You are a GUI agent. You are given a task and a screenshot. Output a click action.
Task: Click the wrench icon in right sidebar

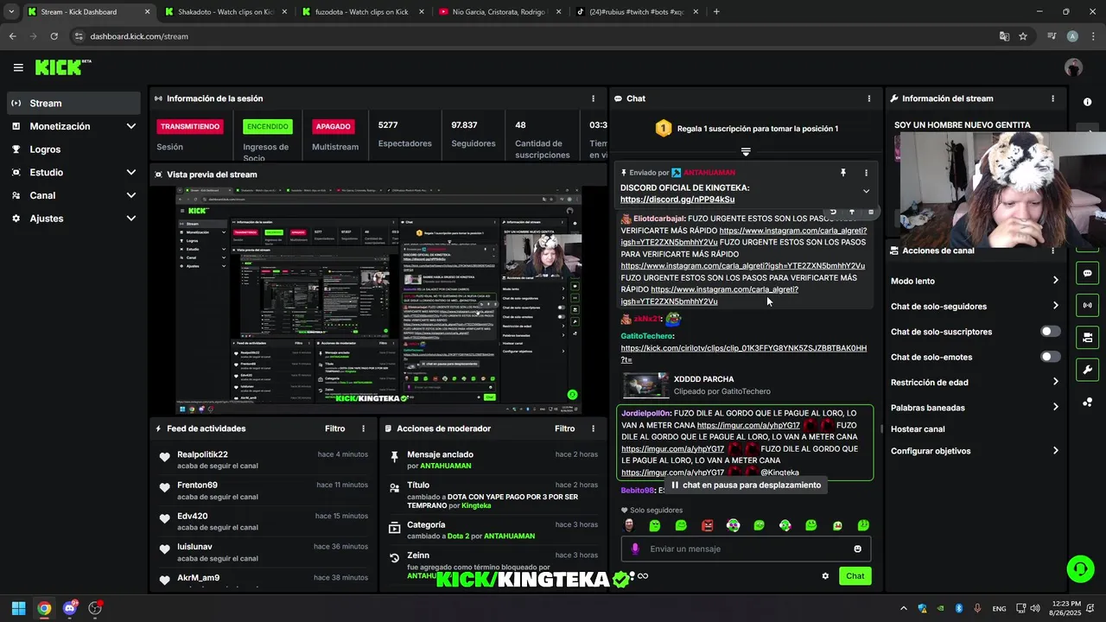pos(1087,370)
